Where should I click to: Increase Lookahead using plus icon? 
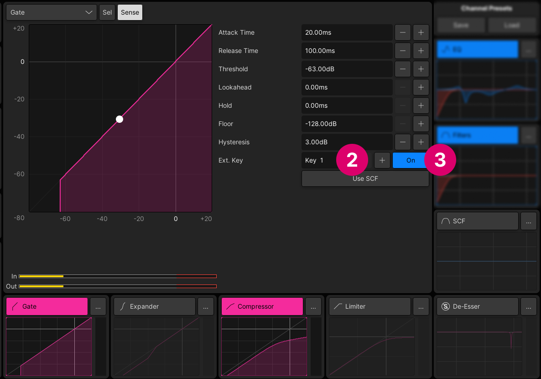point(421,87)
